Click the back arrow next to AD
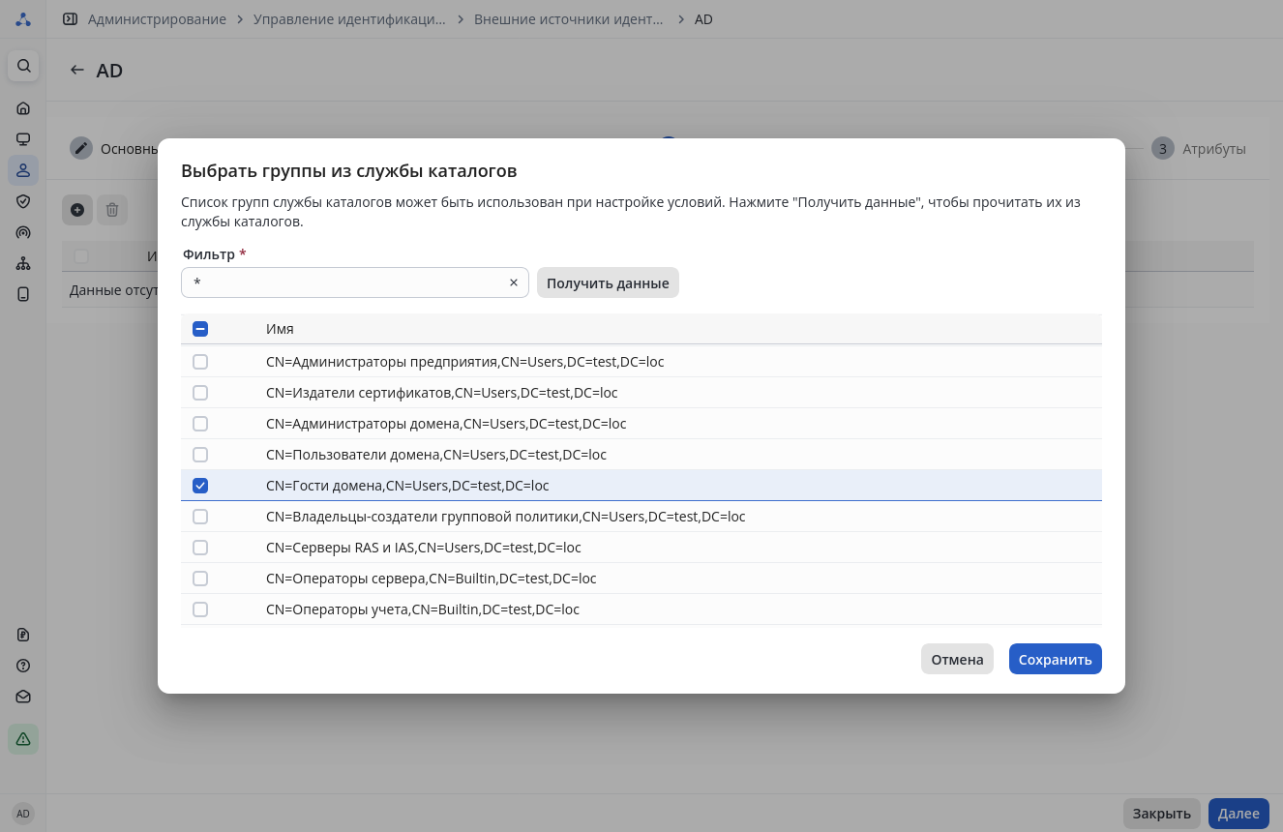 click(77, 71)
